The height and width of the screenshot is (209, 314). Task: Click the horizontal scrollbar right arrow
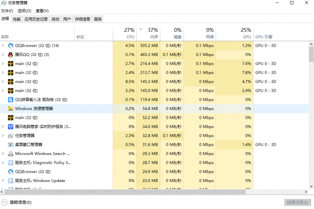click(x=306, y=192)
